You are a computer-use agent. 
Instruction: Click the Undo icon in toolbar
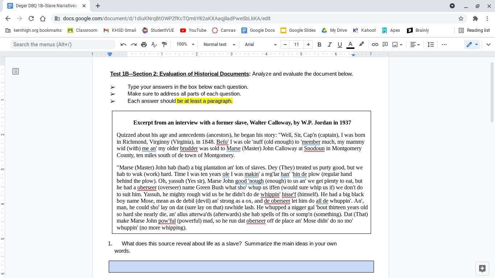(123, 45)
